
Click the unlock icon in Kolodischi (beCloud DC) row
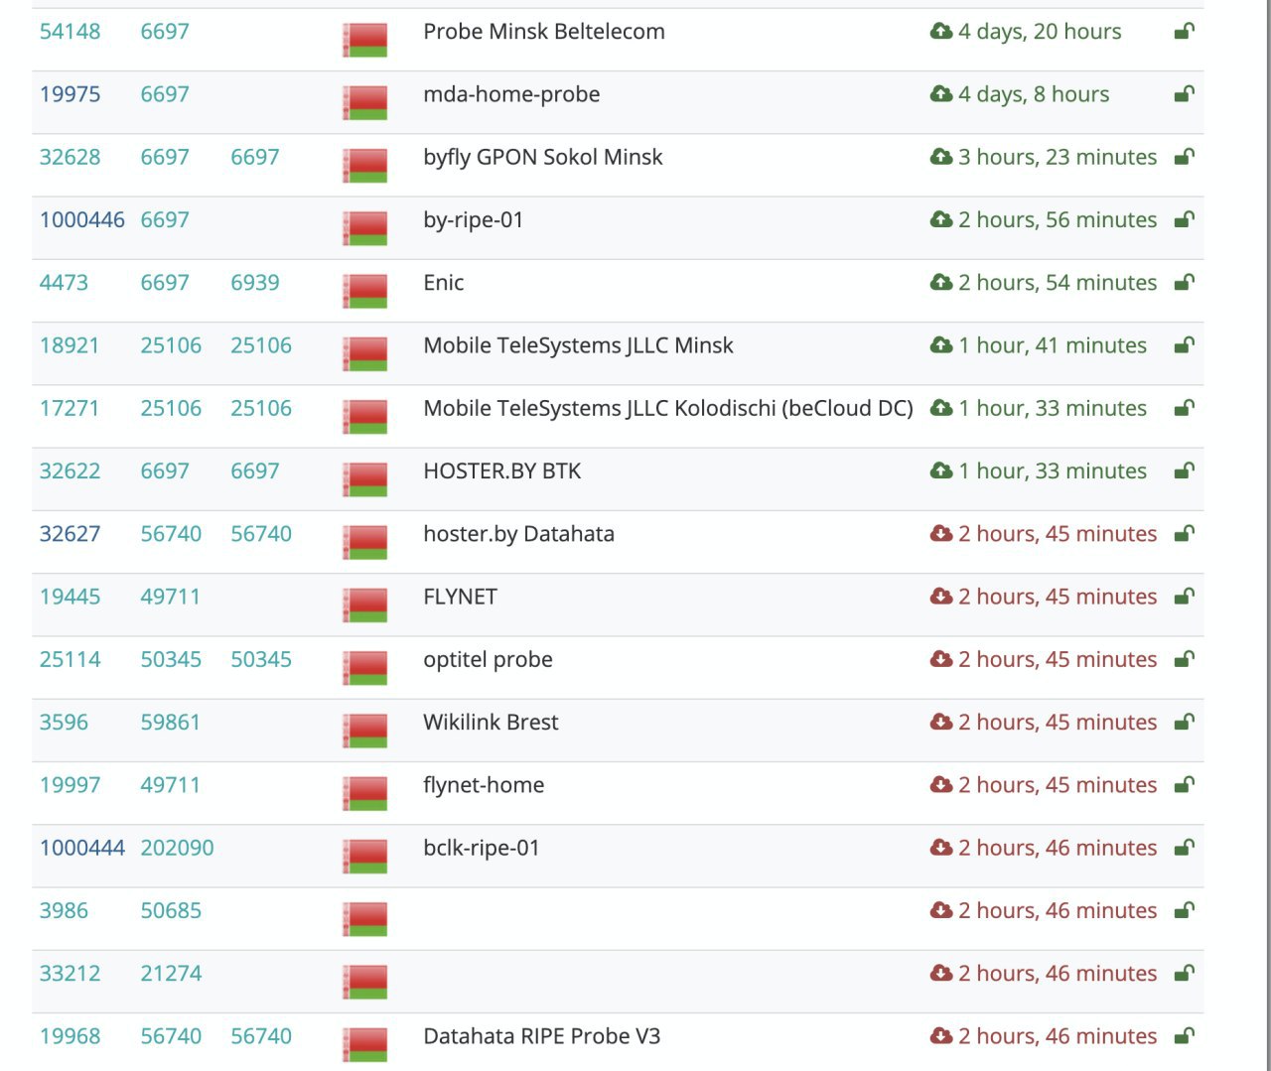pyautogui.click(x=1184, y=408)
